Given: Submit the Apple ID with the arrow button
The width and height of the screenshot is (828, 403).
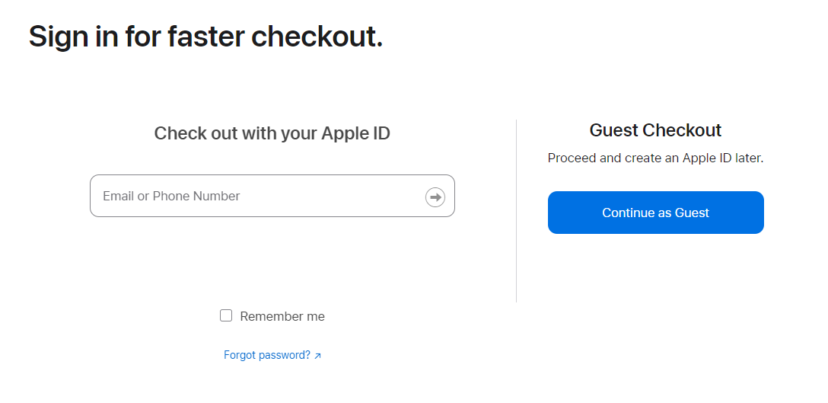Looking at the screenshot, I should (x=435, y=197).
